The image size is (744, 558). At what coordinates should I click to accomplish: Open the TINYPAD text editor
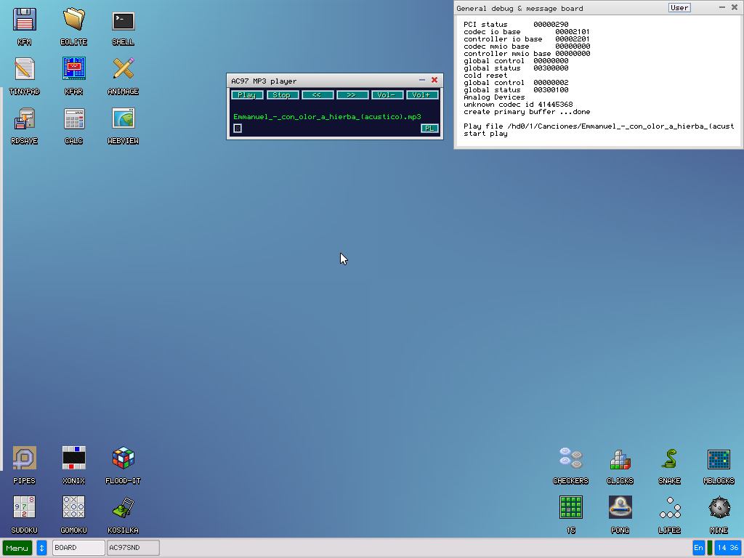[x=25, y=70]
